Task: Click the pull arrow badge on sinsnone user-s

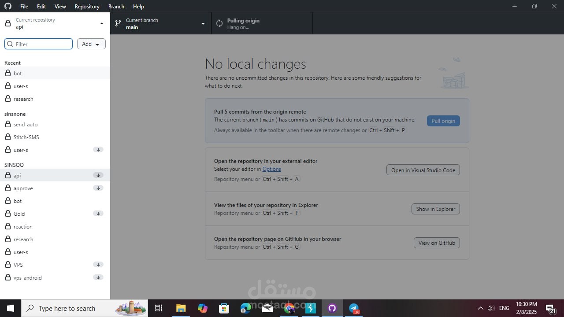Action: pos(98,150)
